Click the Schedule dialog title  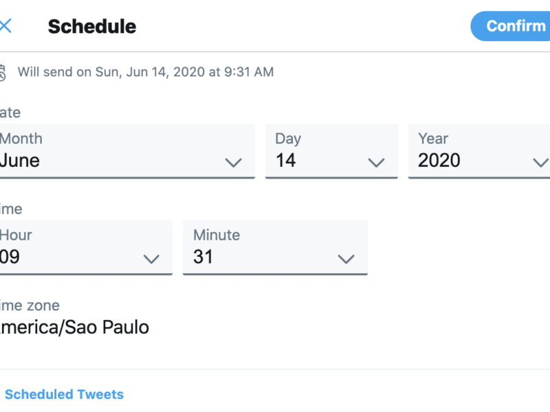point(92,27)
